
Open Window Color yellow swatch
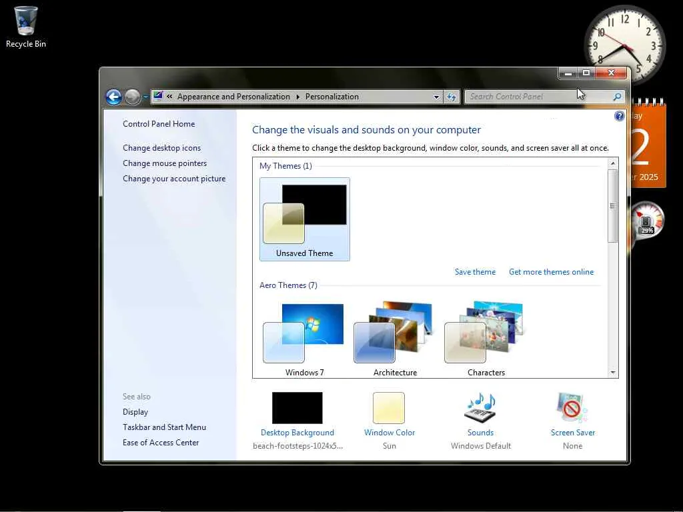pyautogui.click(x=389, y=408)
